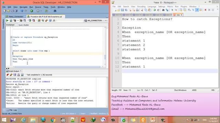The height and width of the screenshot is (123, 220).
Task: Print the Script Output with the printer icon
Action: 19,75
